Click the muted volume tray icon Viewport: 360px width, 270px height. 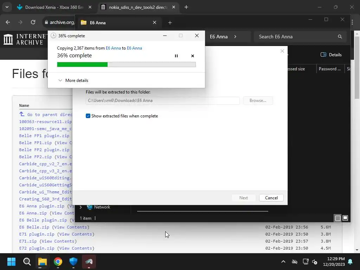[x=315, y=262]
